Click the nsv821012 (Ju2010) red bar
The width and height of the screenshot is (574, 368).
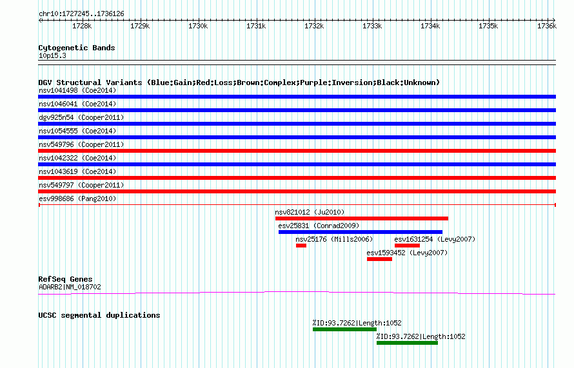coord(362,218)
